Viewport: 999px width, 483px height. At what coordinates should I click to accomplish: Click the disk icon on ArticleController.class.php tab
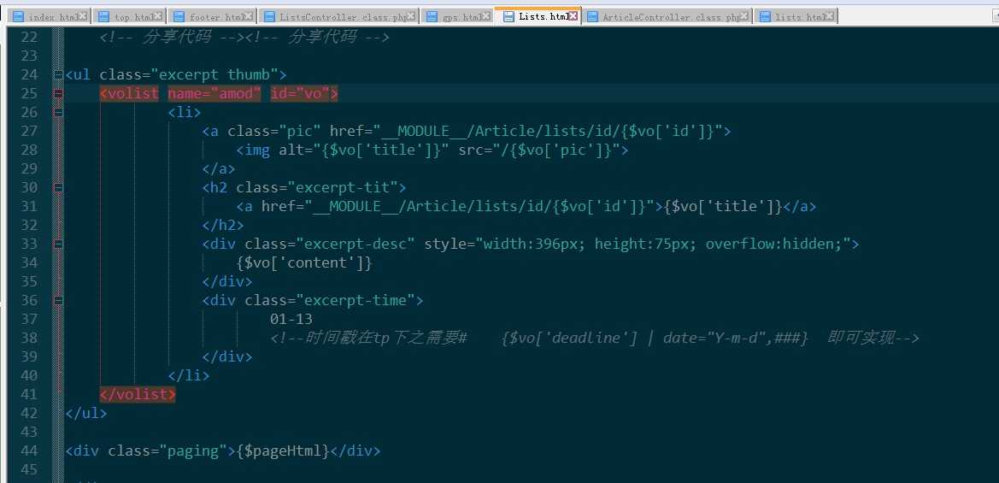[x=592, y=17]
